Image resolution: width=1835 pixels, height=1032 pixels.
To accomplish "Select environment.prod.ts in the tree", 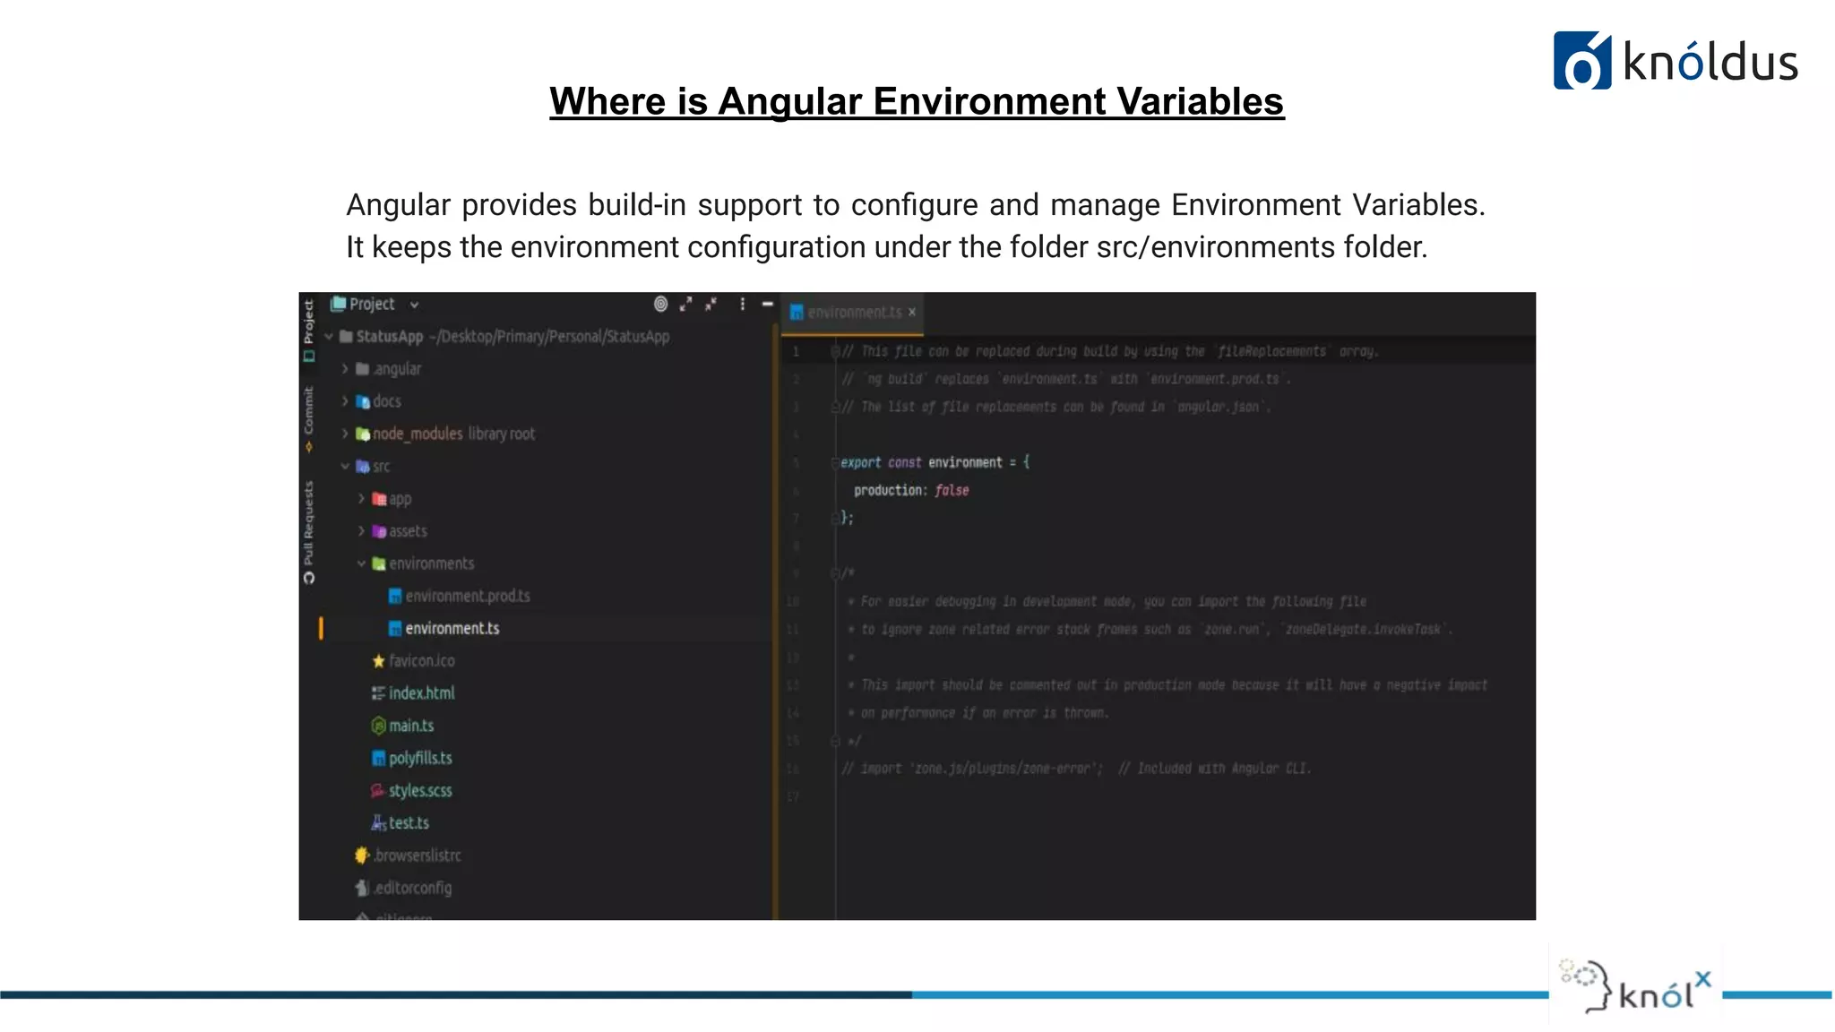I will [467, 597].
